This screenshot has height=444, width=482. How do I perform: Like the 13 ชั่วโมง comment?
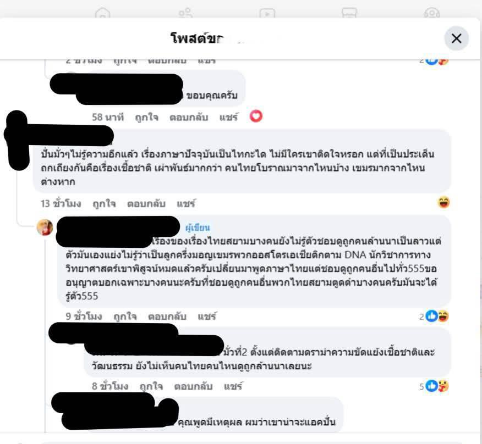(x=104, y=203)
